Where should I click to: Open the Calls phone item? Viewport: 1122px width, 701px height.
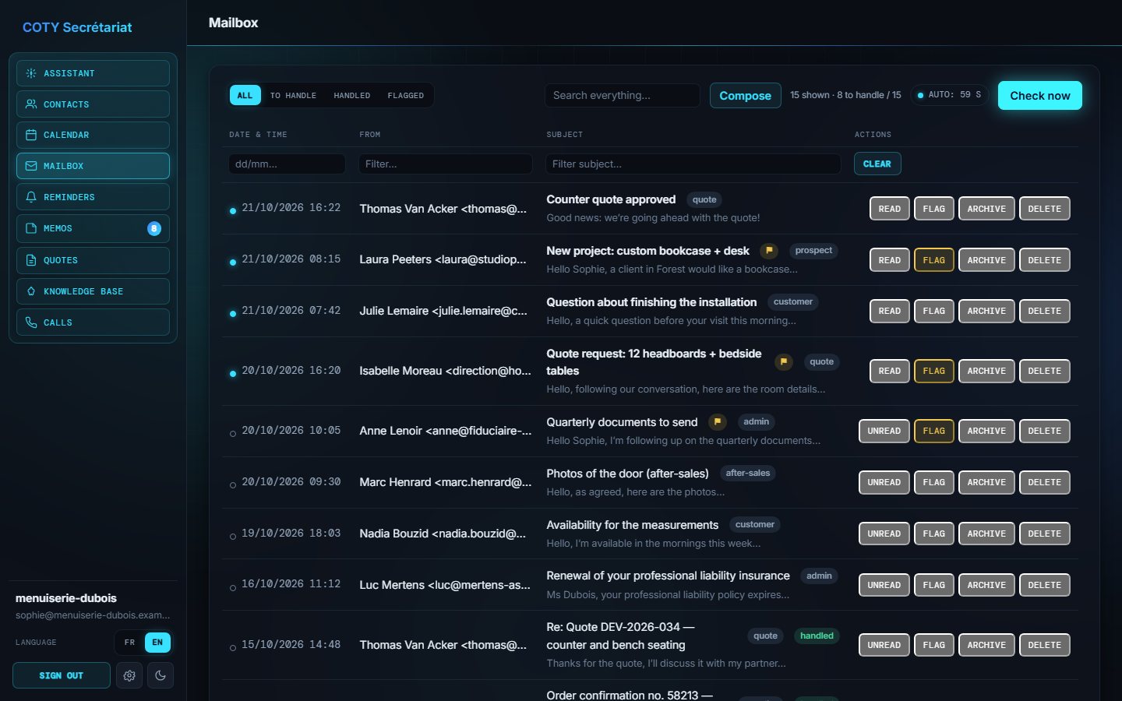[x=93, y=322]
